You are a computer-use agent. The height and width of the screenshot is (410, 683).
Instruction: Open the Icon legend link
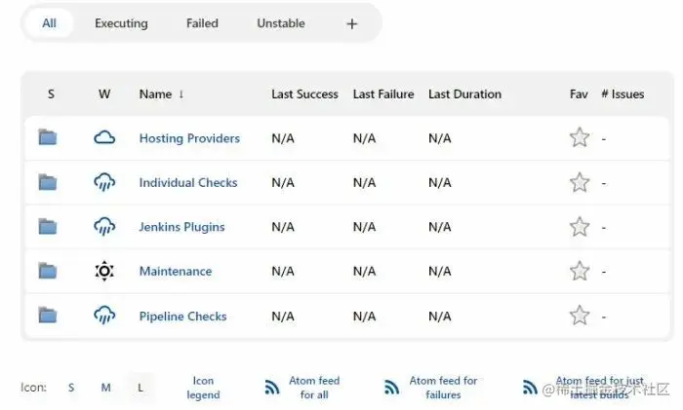tap(203, 388)
